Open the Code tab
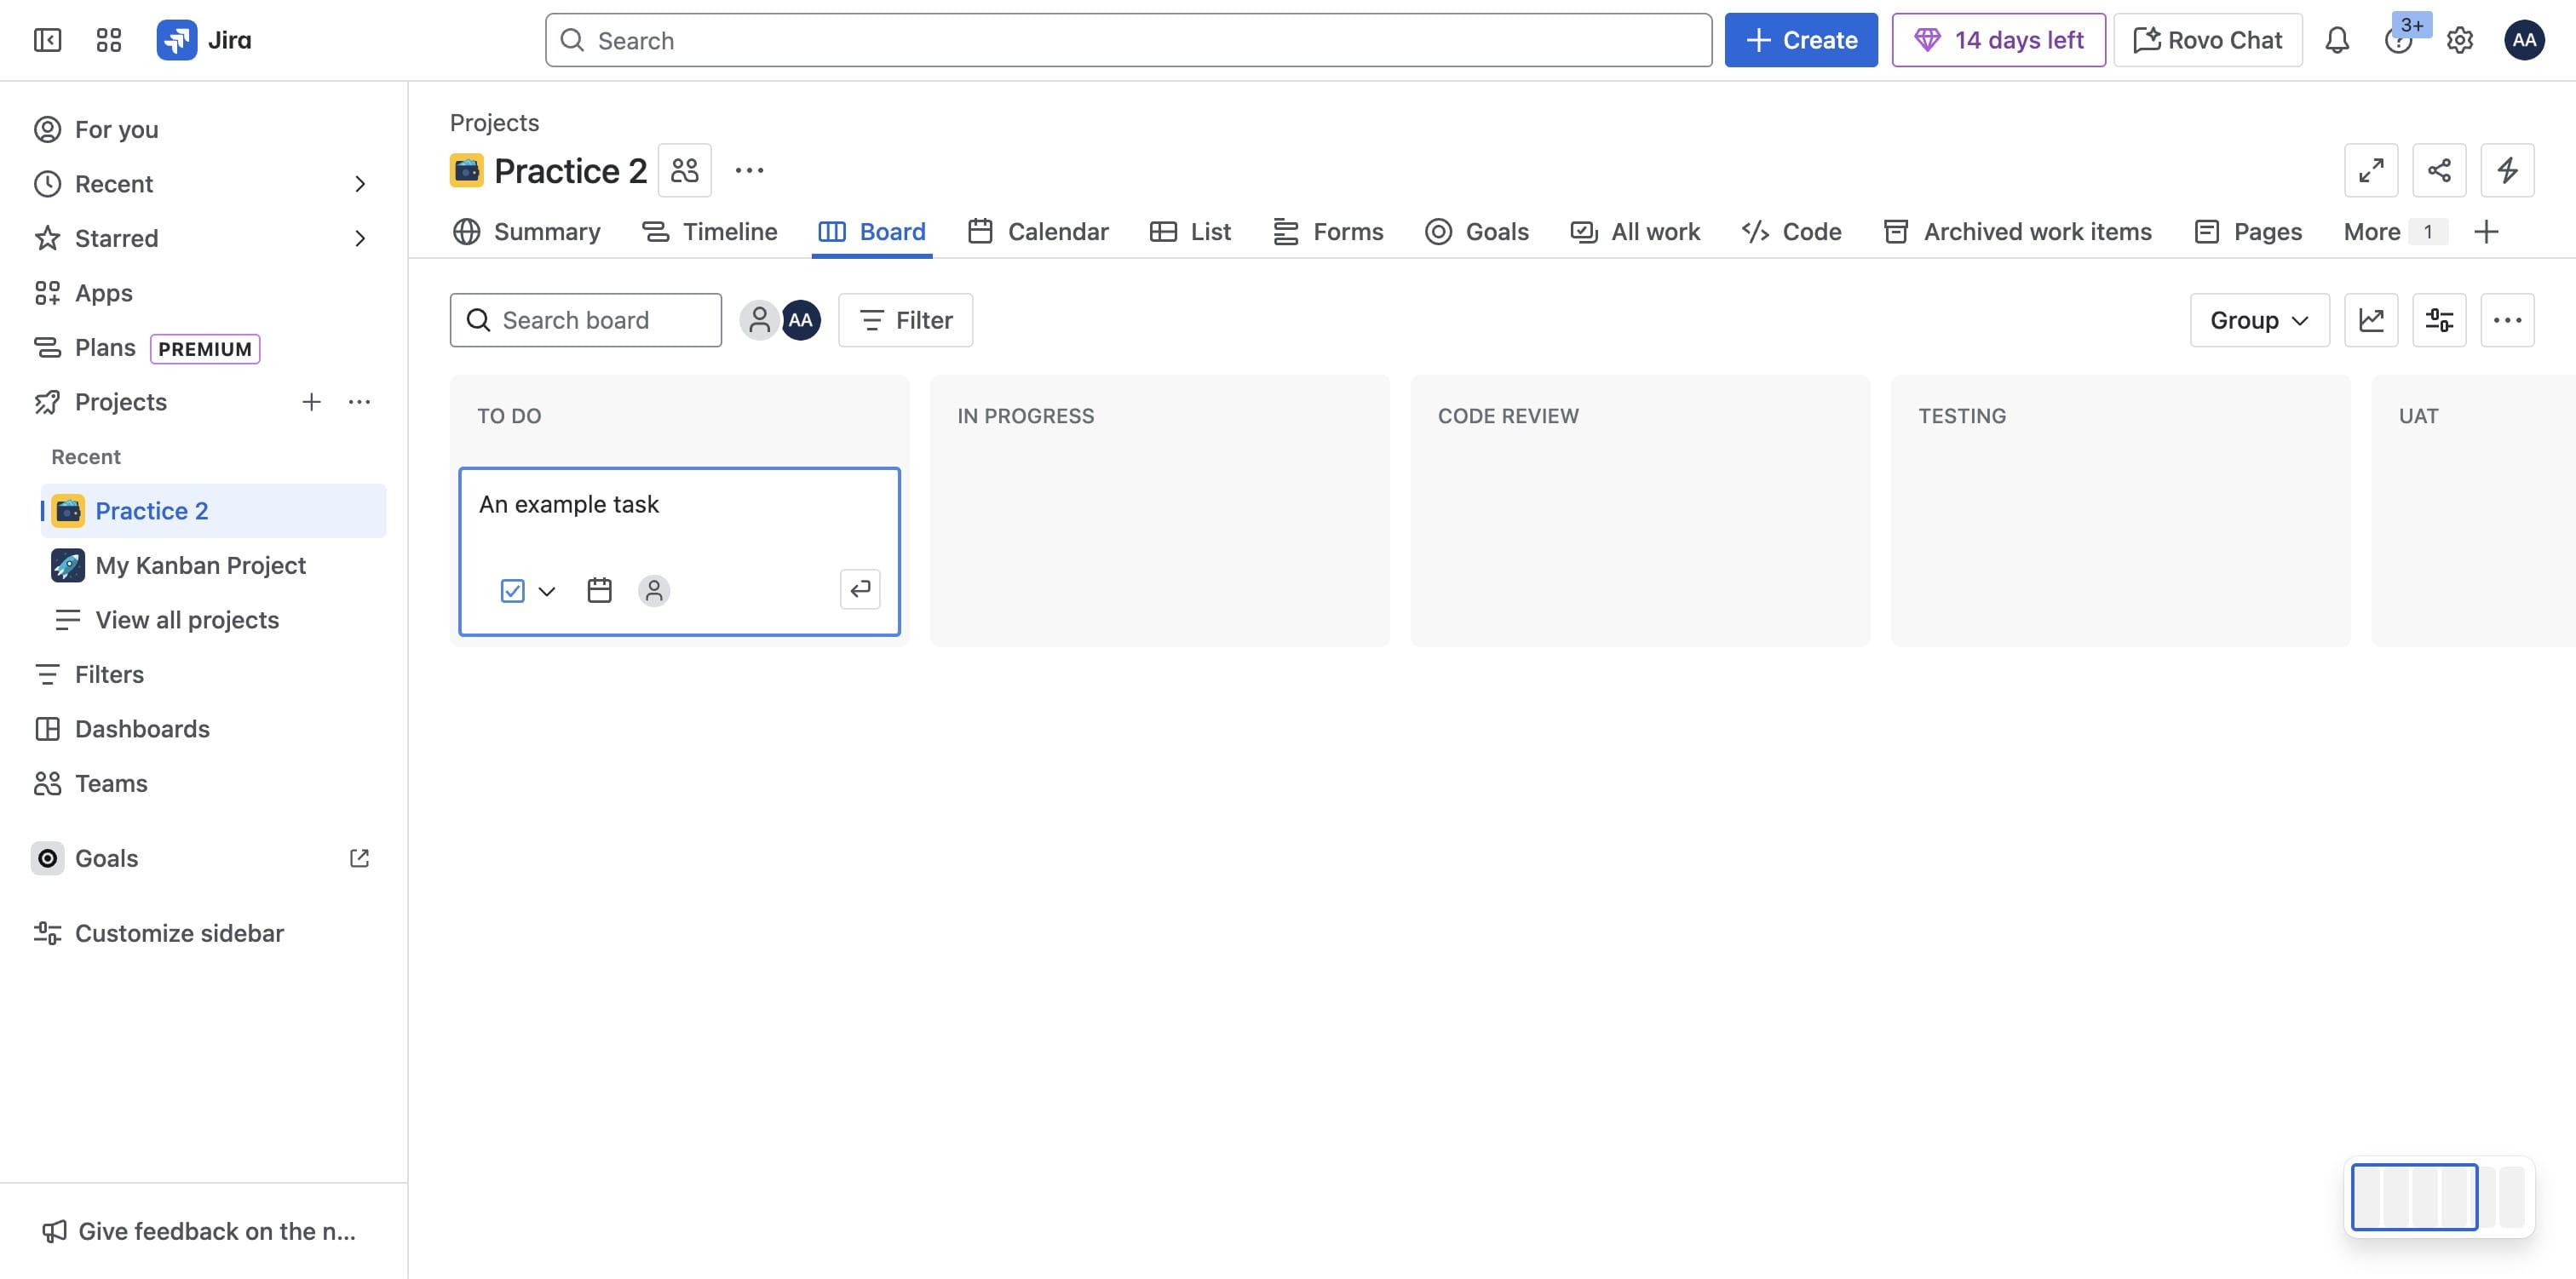Screen dimensions: 2576x1279 [x=1791, y=232]
